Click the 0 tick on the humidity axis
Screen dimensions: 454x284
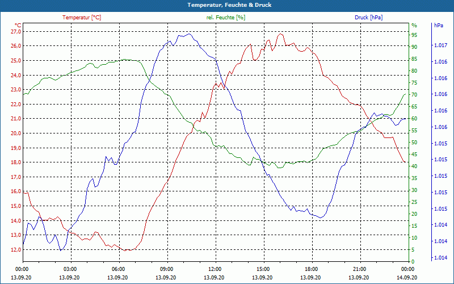(413, 261)
